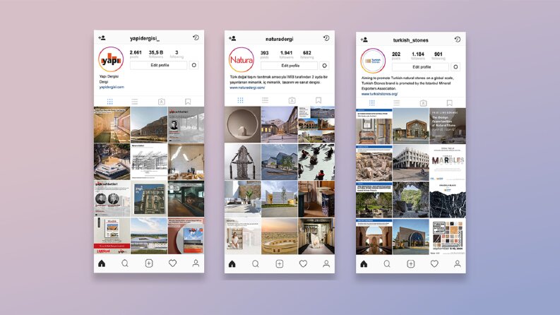This screenshot has width=560, height=315.
Task: Tap add-person icon on naturadergi profile
Action: 232,38
